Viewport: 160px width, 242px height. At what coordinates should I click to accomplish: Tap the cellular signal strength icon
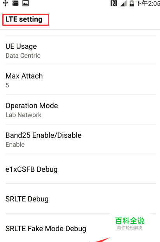123,4
